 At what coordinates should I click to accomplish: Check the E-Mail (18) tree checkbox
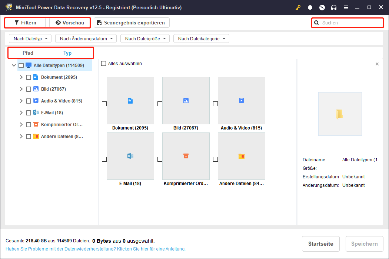click(29, 113)
